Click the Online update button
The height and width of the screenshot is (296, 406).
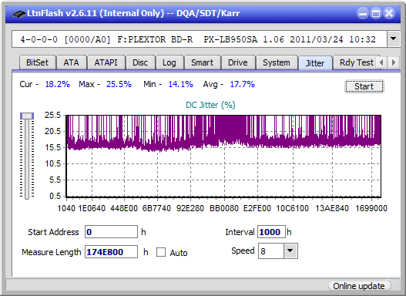coord(359,286)
